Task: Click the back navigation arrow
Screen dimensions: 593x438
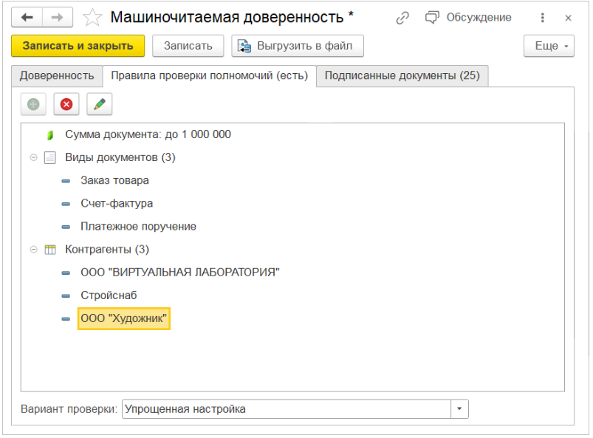Action: [27, 17]
